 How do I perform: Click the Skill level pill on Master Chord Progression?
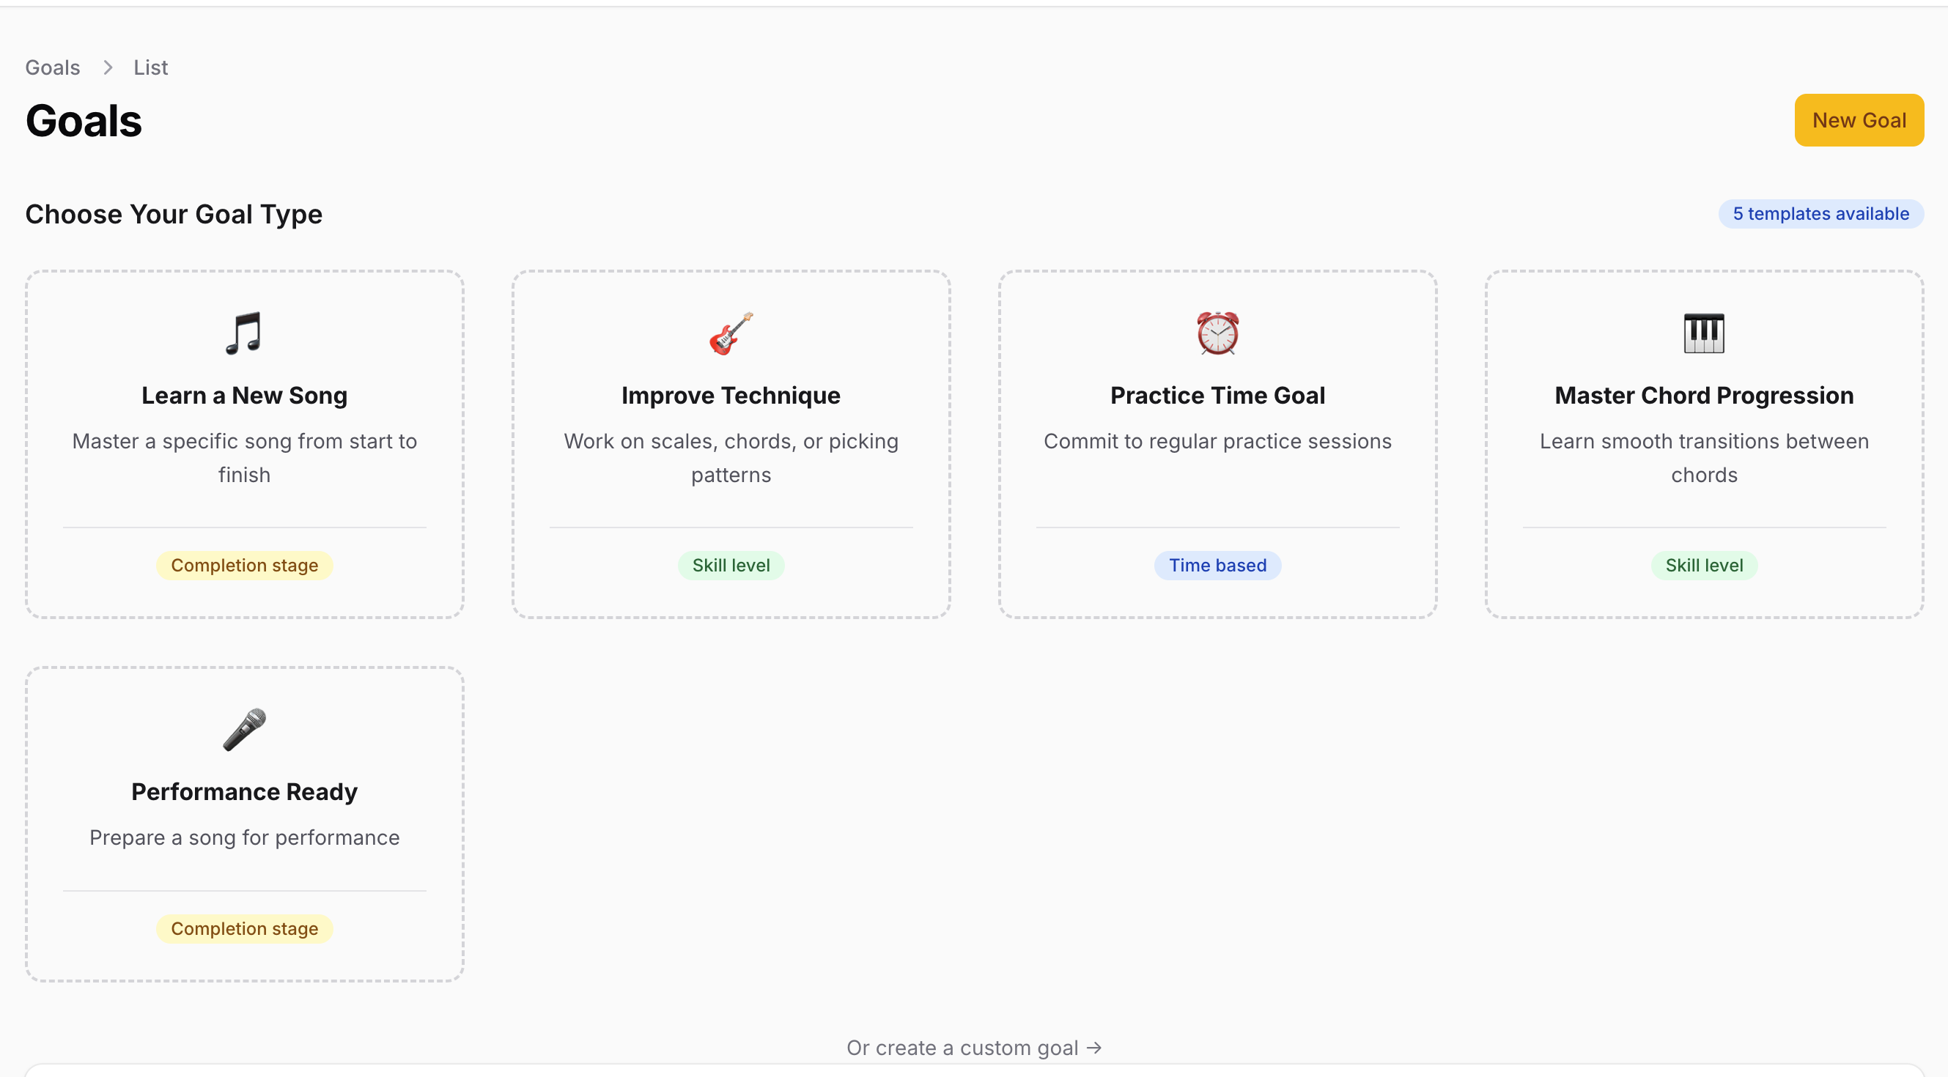[1703, 565]
